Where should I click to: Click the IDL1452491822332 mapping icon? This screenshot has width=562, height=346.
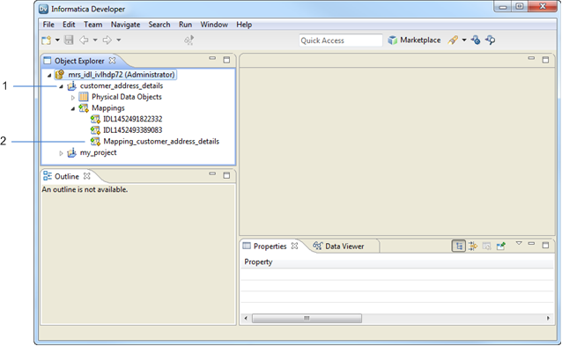click(95, 119)
